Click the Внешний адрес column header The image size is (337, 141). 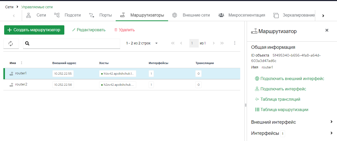[64, 63]
